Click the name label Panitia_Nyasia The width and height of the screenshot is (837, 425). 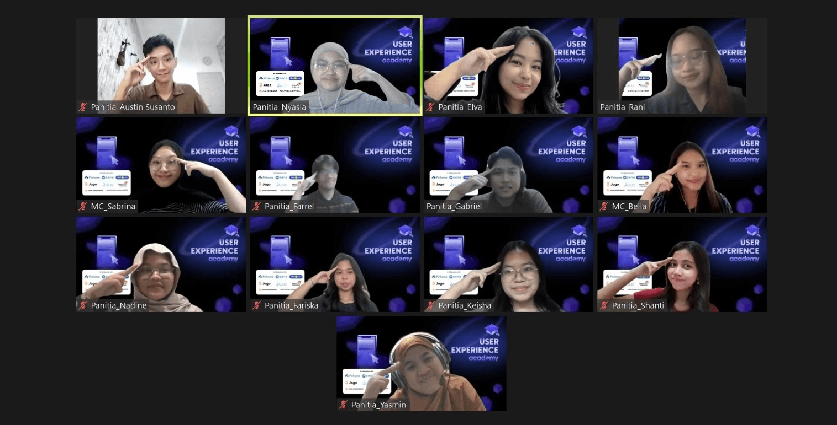[279, 107]
